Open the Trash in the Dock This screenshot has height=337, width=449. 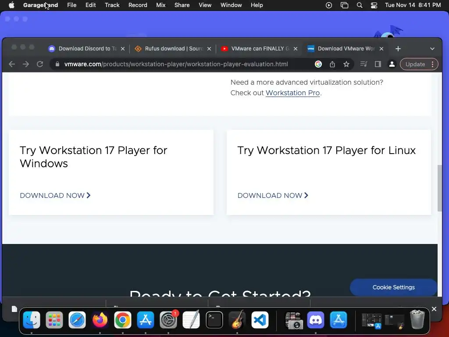pyautogui.click(x=417, y=319)
